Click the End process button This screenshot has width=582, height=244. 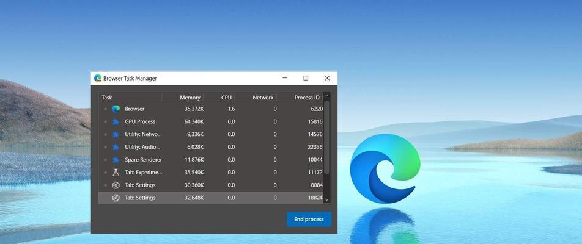(309, 219)
